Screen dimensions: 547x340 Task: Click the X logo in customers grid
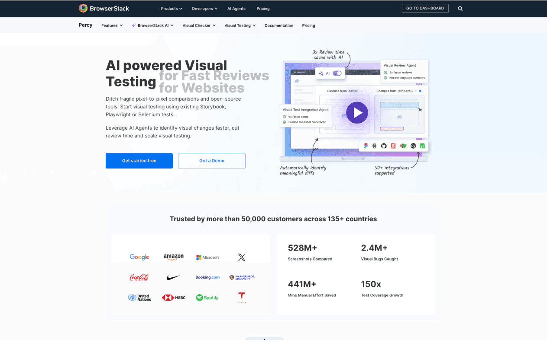pos(242,257)
